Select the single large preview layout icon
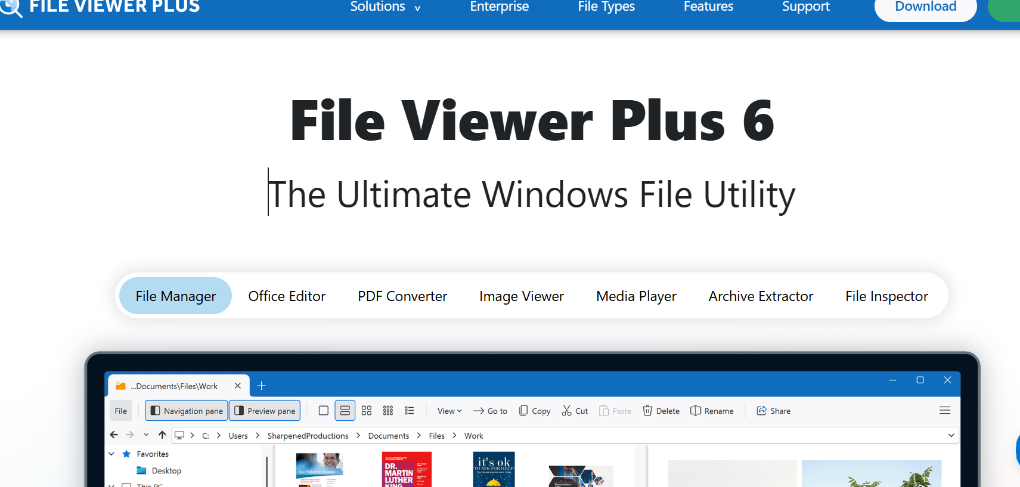The width and height of the screenshot is (1020, 487). (x=324, y=411)
